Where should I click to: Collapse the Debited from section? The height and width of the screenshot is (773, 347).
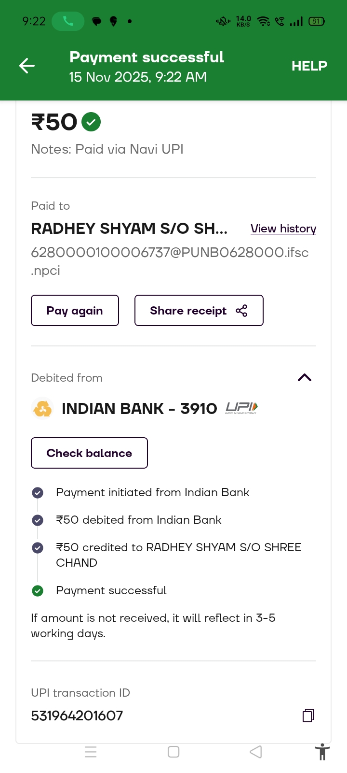[x=305, y=378]
